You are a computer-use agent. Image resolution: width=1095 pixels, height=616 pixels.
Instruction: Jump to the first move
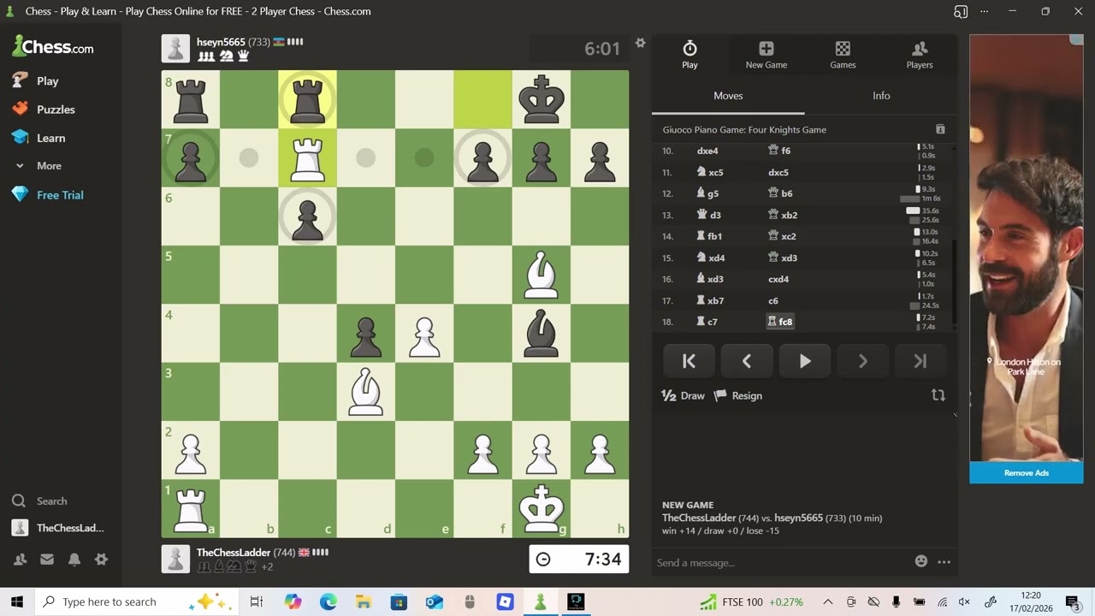tap(689, 361)
